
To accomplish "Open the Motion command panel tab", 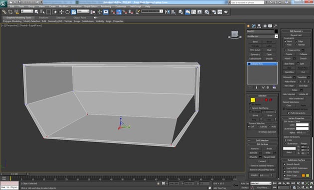I will pos(265,26).
